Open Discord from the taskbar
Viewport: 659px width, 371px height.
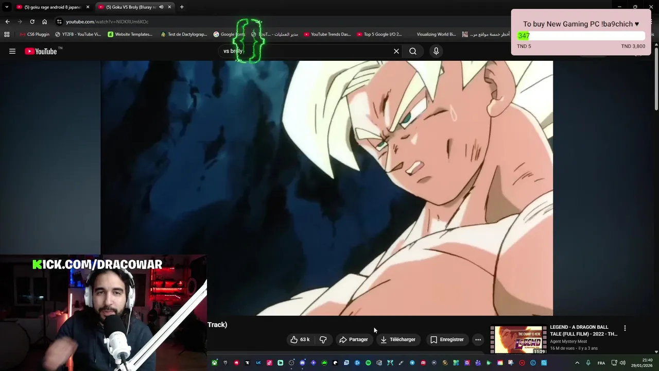click(302, 363)
